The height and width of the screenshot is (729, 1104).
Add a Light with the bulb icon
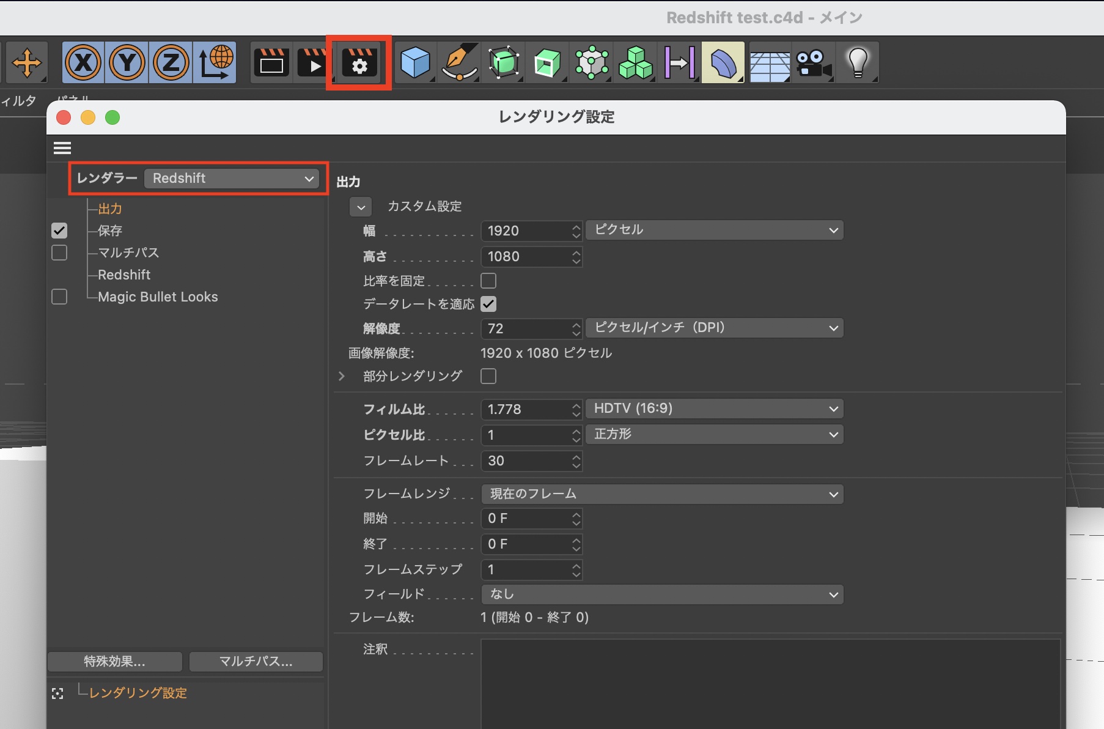point(857,63)
